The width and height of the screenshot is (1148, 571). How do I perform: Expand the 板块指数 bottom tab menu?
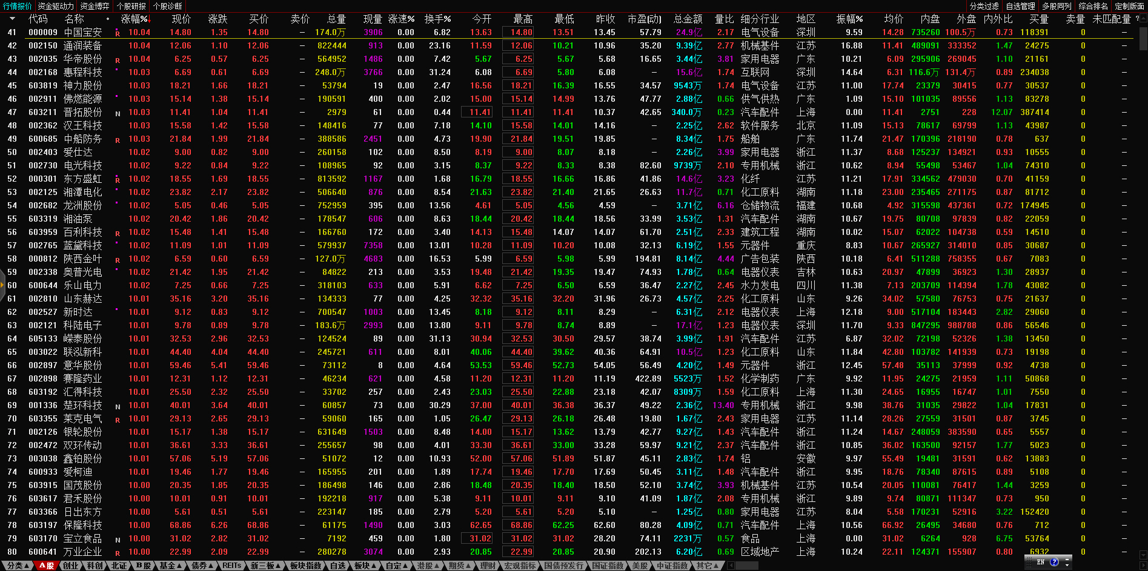[307, 566]
